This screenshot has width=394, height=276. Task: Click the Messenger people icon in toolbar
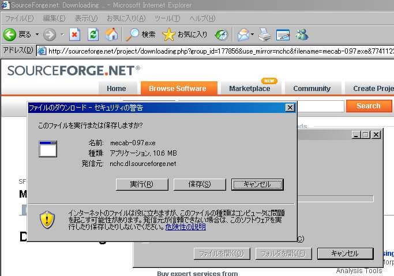pos(302,35)
